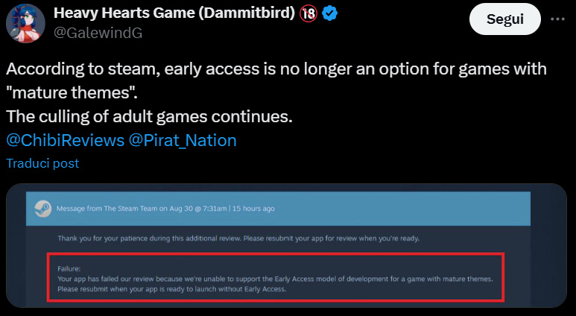Click the 'Thank you for your patience' line

238,238
